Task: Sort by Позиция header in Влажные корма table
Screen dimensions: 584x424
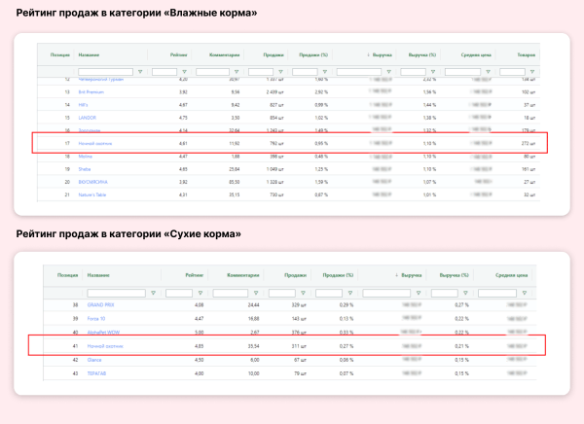Action: coord(60,55)
